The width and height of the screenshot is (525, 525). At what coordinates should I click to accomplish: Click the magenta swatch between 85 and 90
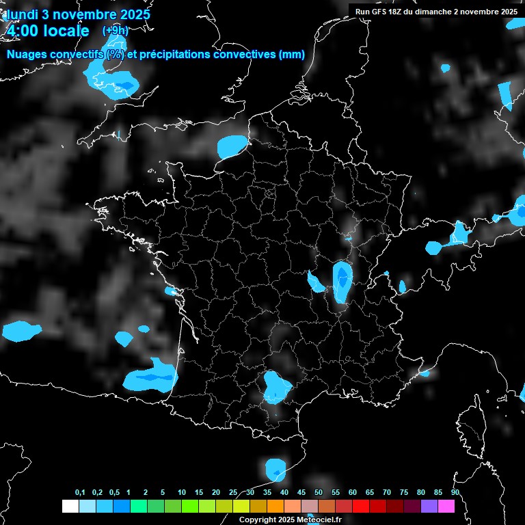coord(446,506)
